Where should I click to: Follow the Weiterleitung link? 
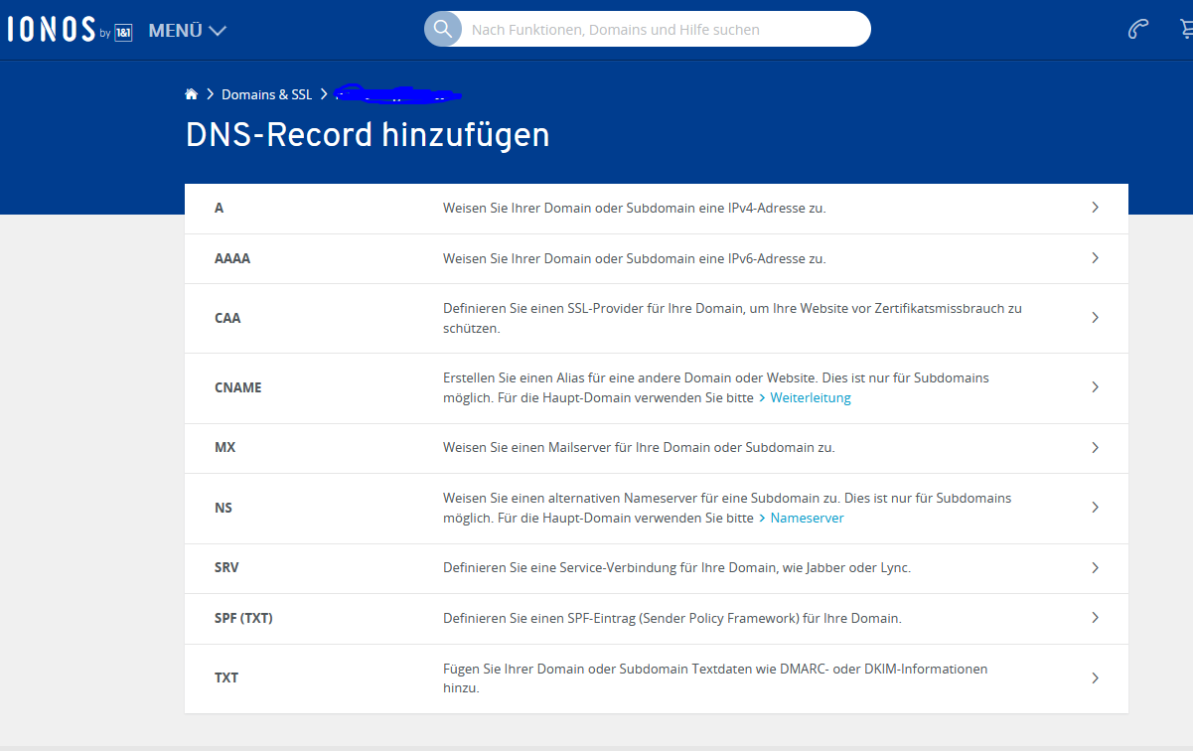810,397
